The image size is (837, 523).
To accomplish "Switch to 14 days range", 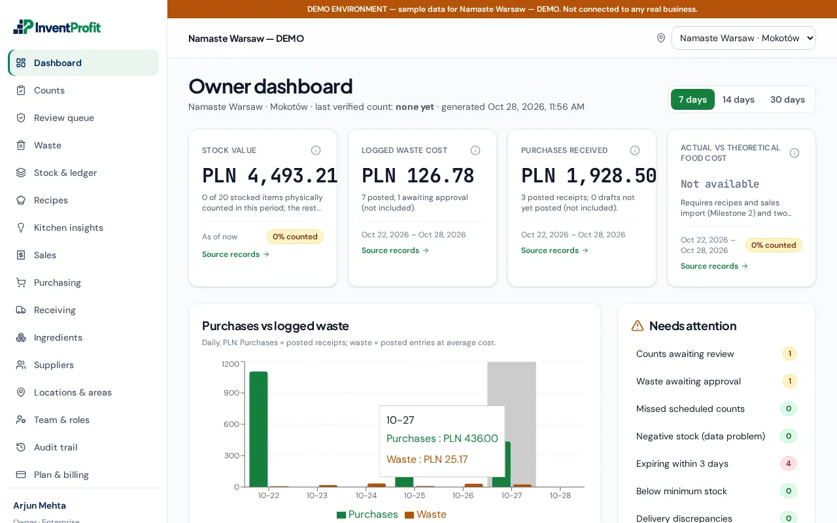I will click(x=738, y=99).
